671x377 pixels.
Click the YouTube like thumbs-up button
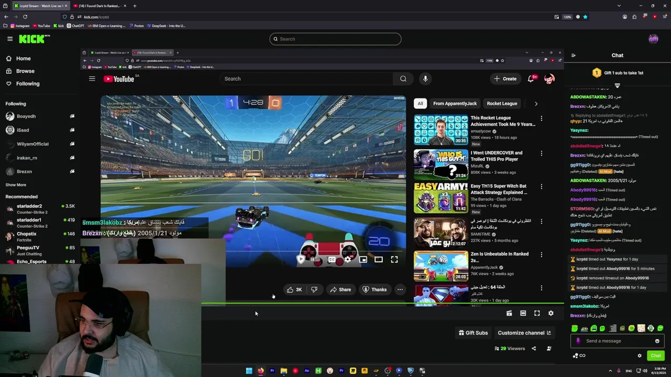(x=294, y=290)
